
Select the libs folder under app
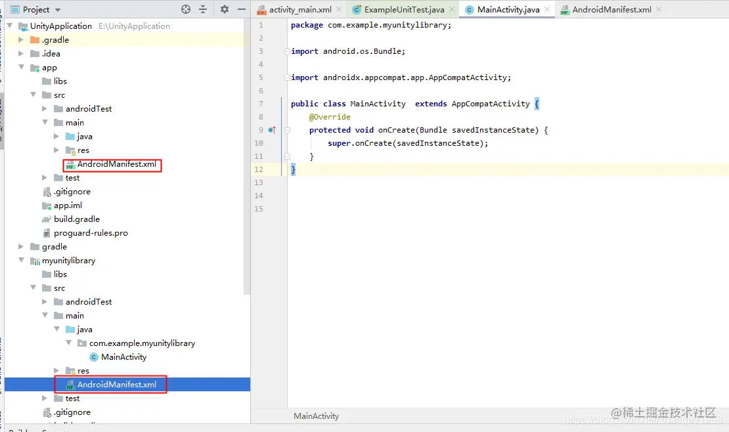coord(60,81)
